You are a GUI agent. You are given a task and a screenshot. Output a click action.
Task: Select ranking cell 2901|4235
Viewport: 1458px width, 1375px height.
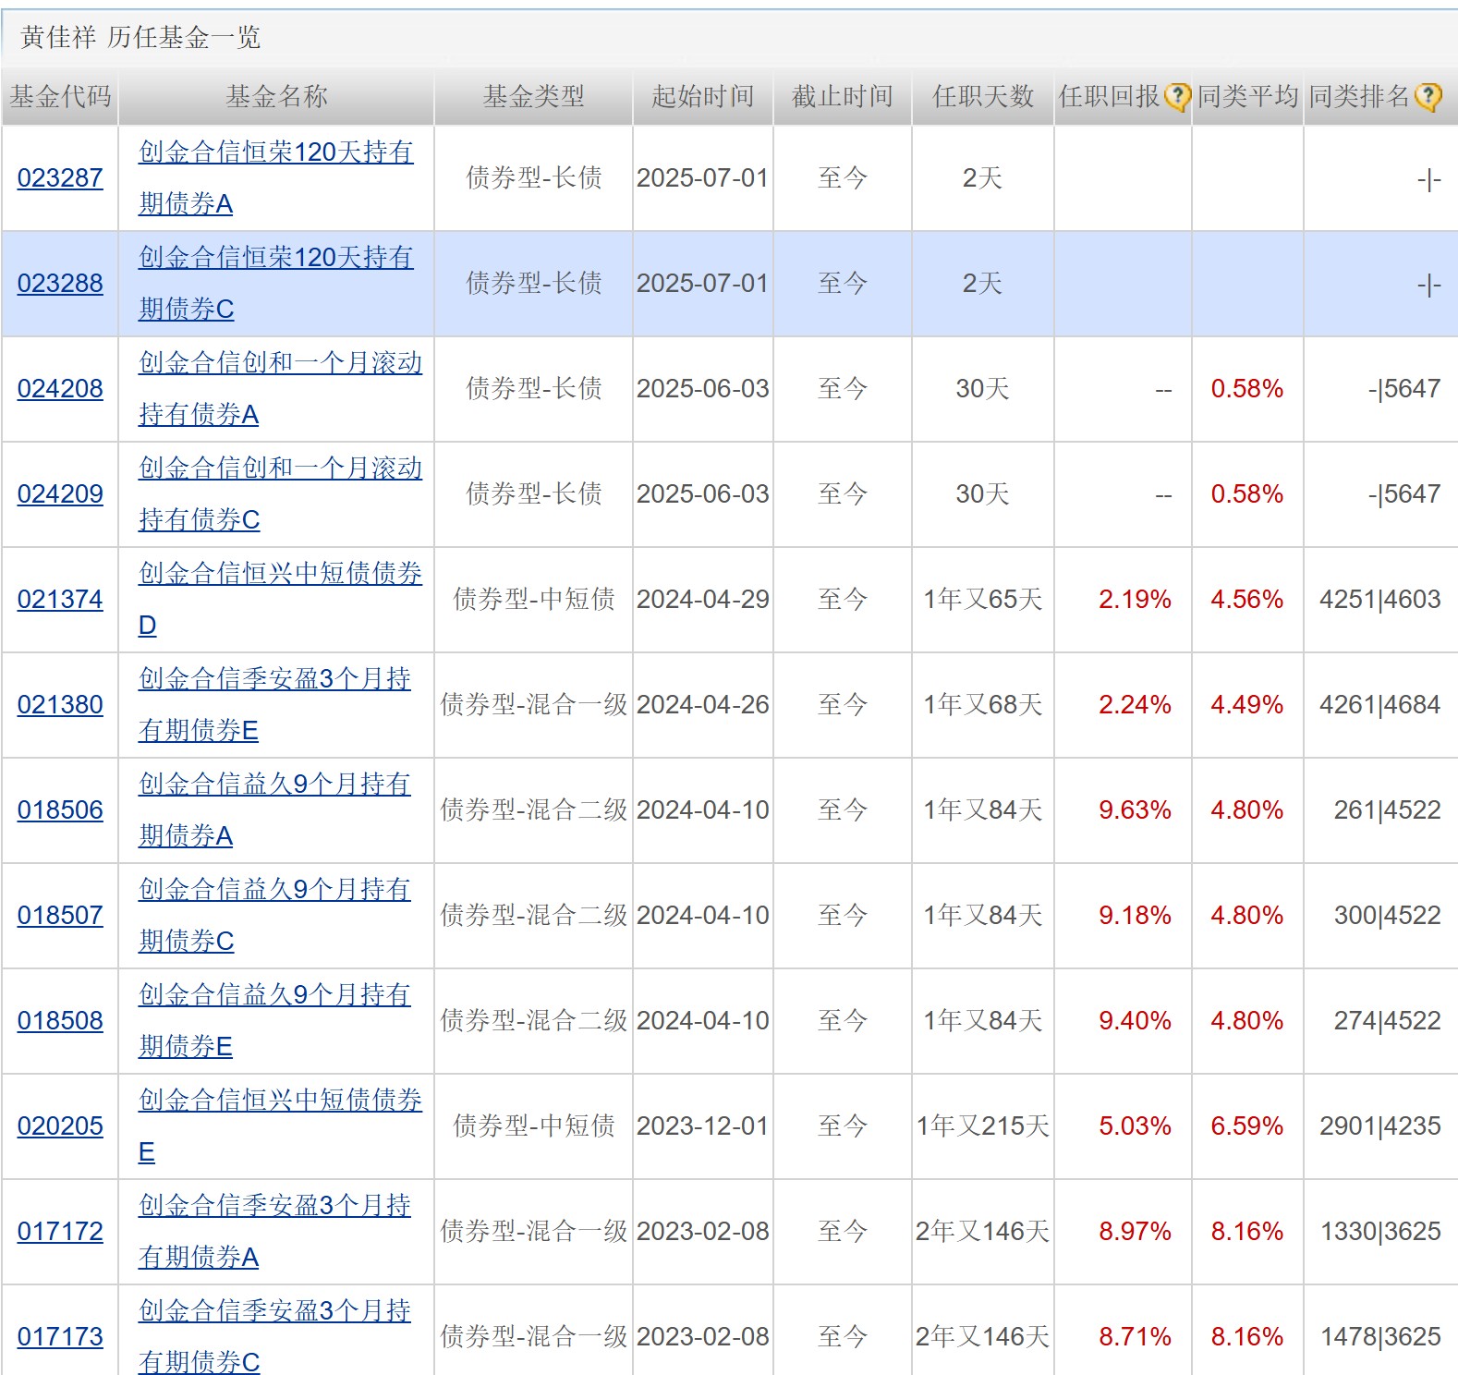coord(1379,1126)
